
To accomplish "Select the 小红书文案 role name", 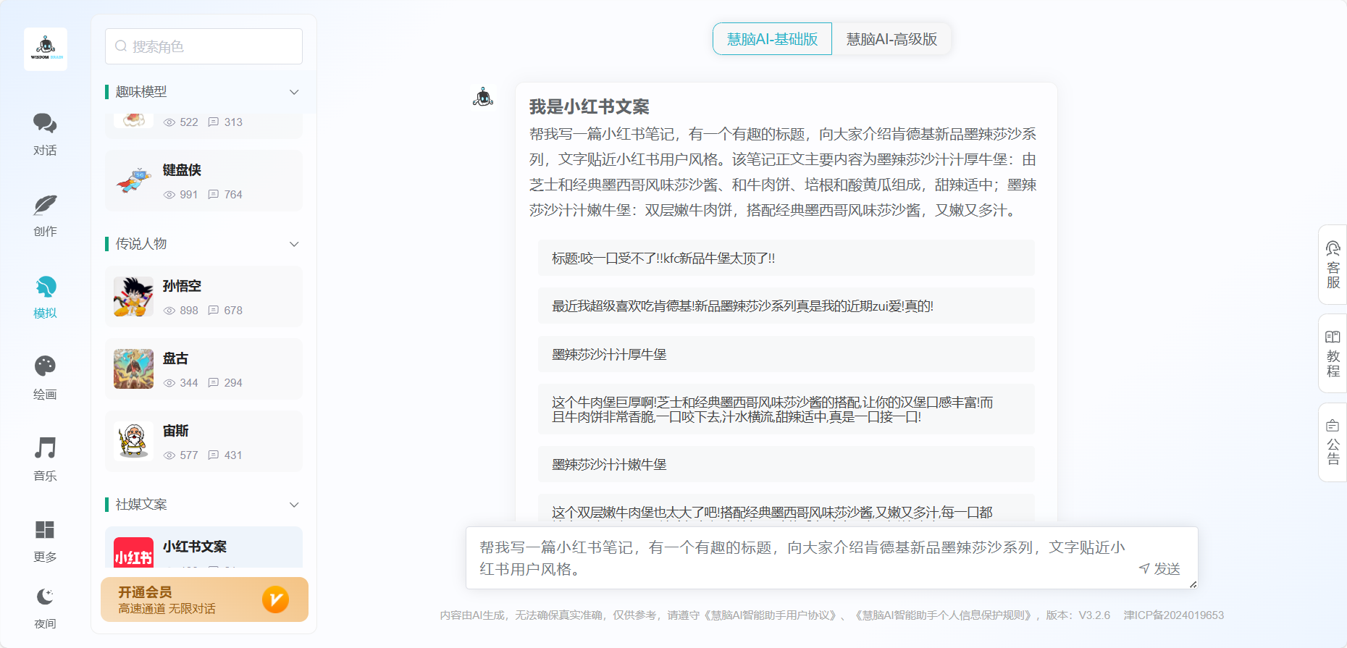I will (x=195, y=547).
